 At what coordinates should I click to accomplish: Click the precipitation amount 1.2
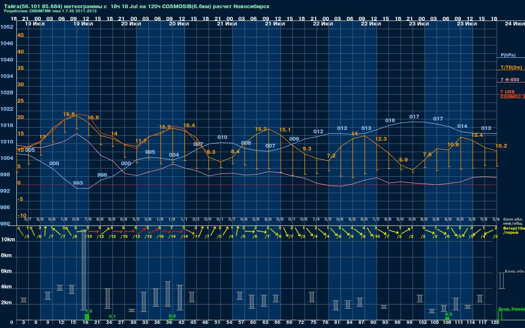click(x=89, y=311)
